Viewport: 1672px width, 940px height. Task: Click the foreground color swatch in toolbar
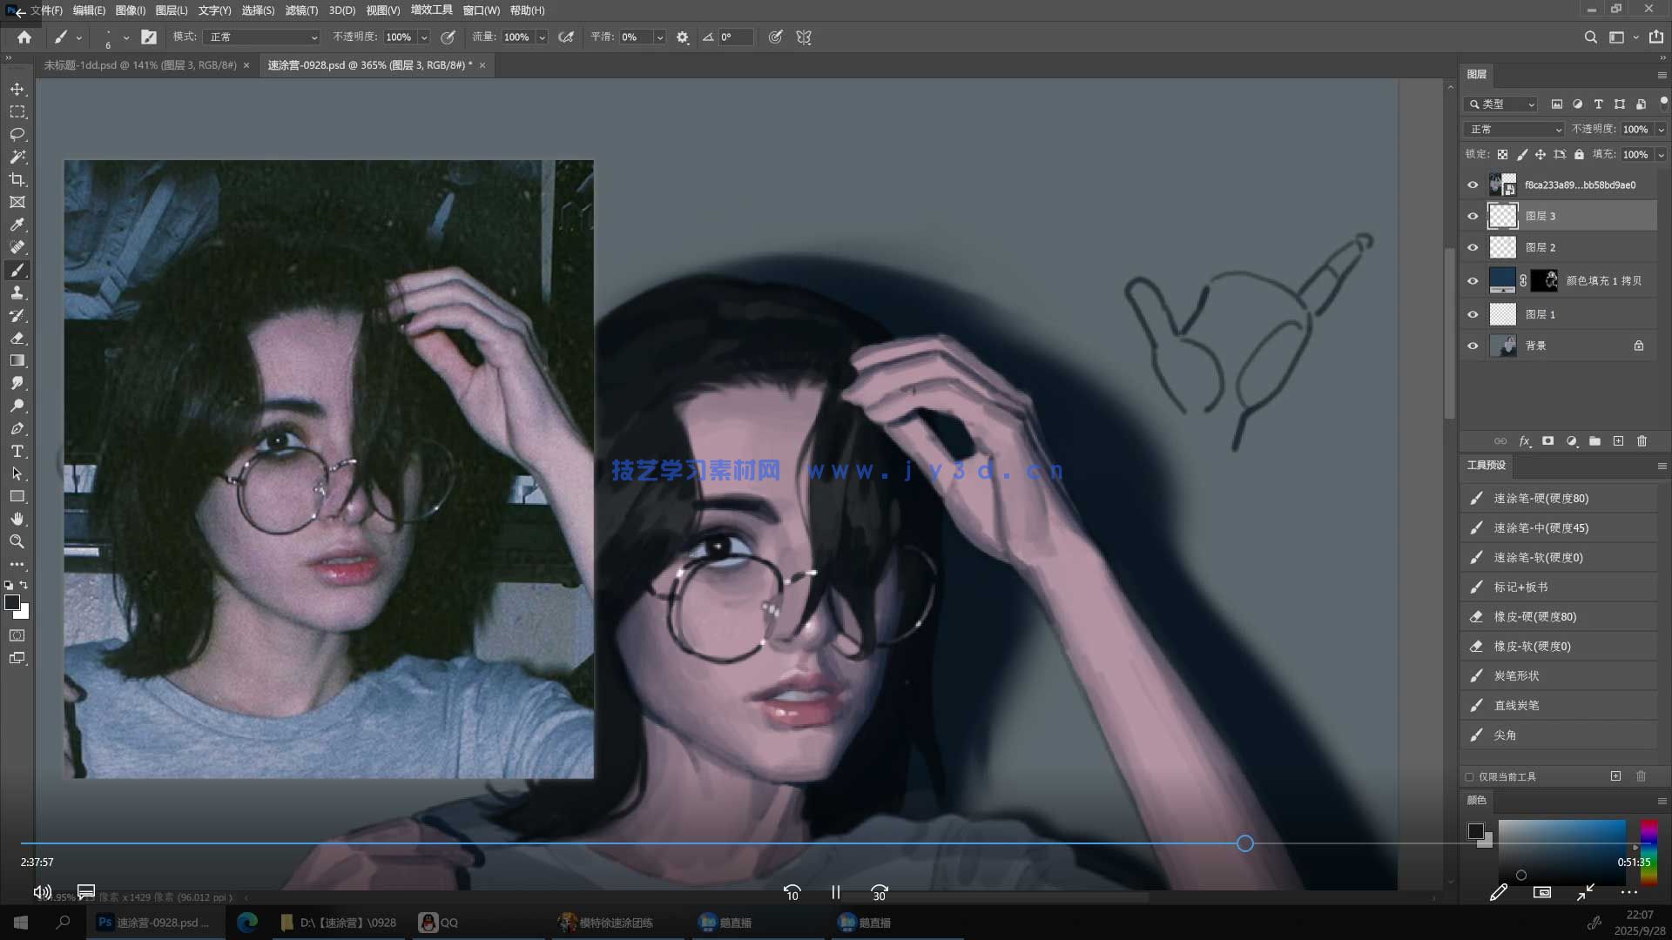point(12,602)
